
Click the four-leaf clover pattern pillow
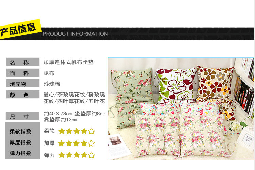pos(176,85)
